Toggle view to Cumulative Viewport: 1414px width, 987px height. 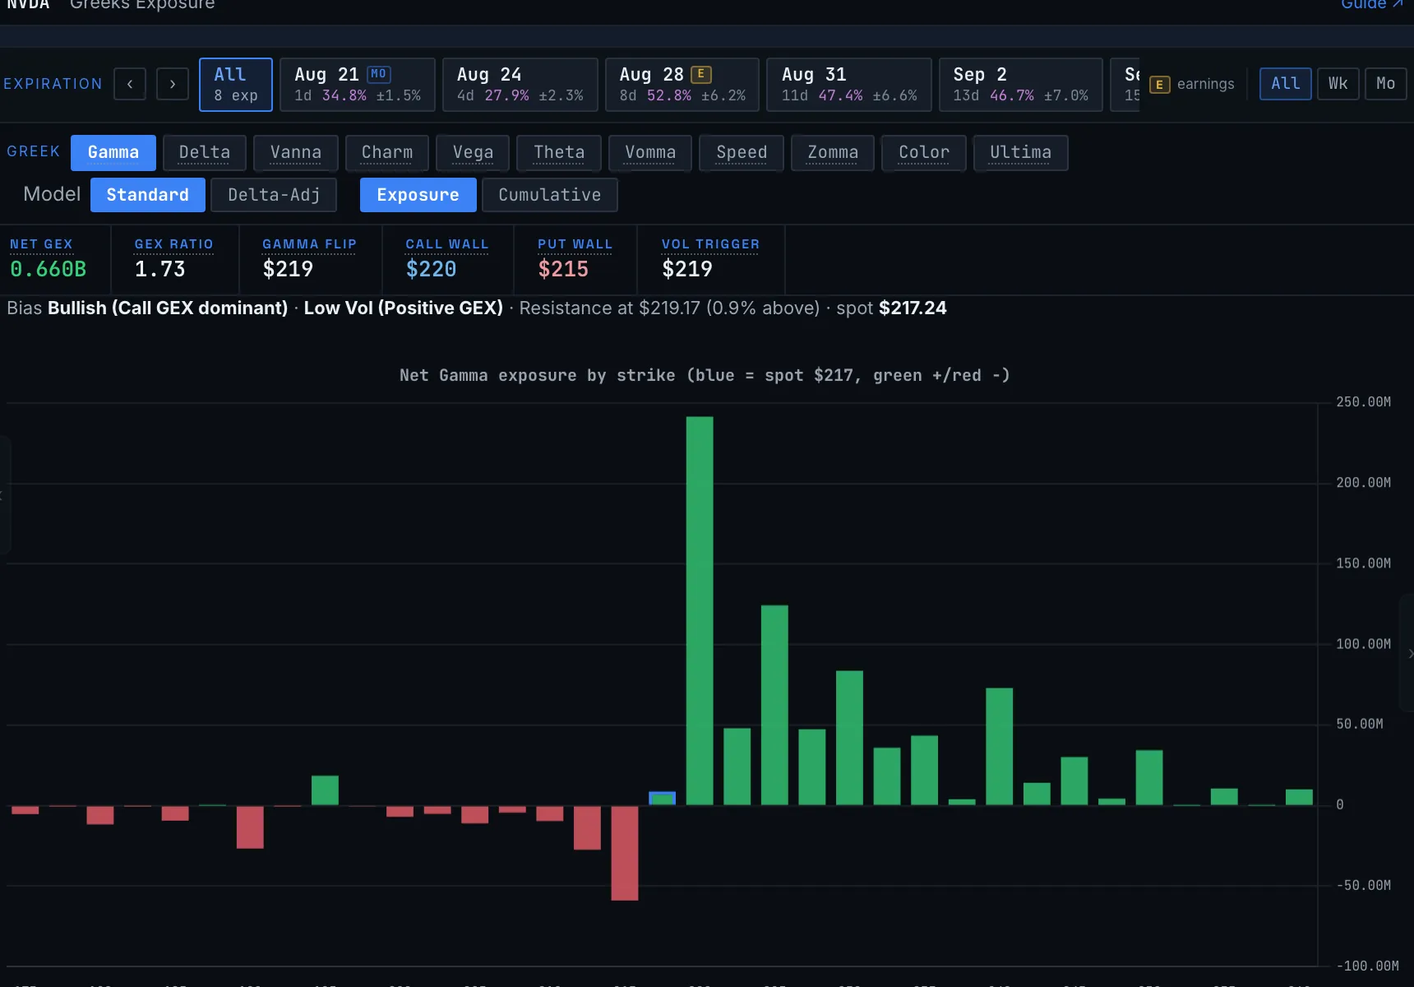(549, 195)
